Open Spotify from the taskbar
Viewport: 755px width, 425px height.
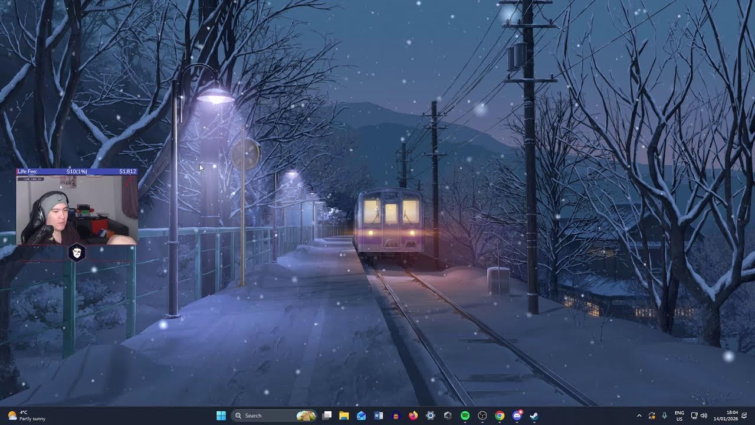(465, 416)
